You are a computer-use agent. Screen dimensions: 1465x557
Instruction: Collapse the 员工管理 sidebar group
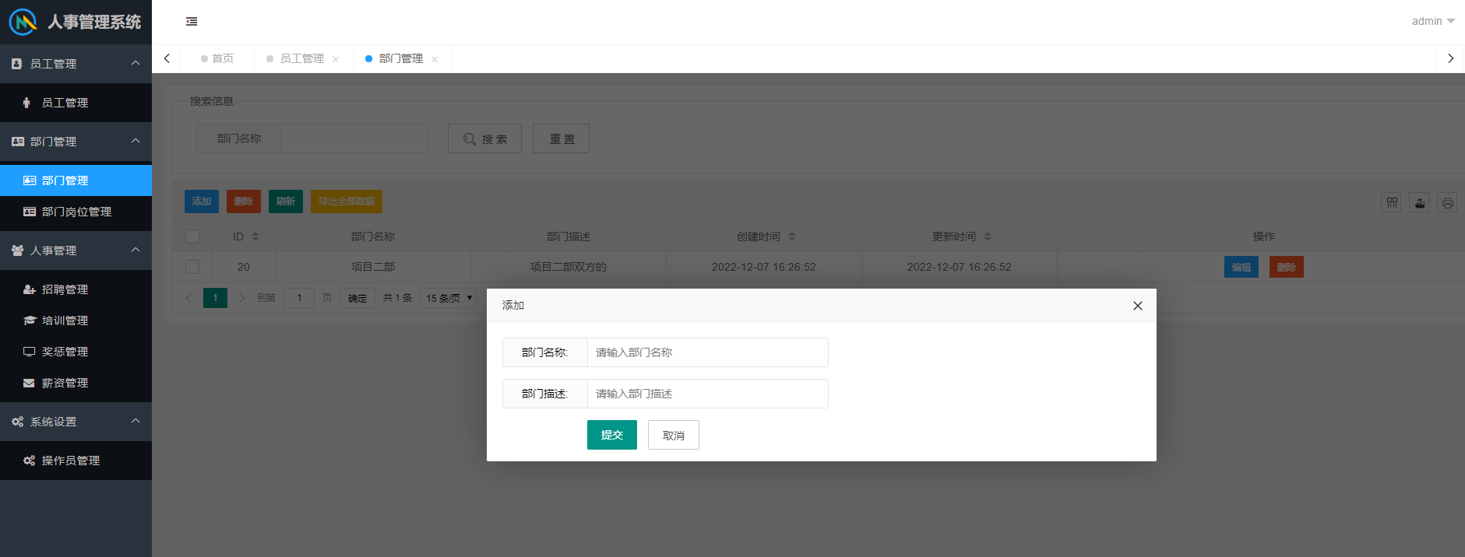[76, 64]
